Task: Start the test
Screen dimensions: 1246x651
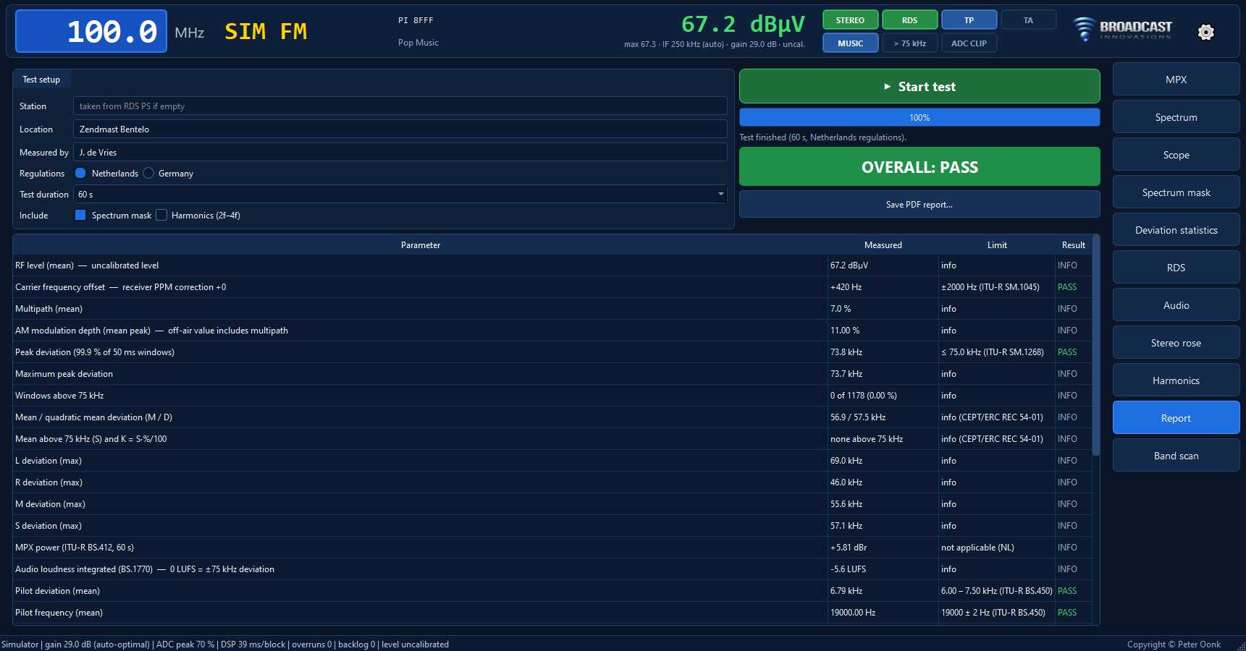Action: click(919, 86)
